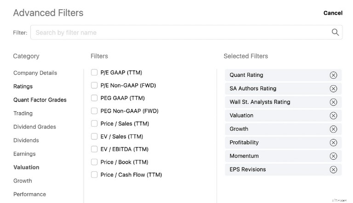Click the Cancel button
Image resolution: width=353 pixels, height=203 pixels.
(333, 13)
